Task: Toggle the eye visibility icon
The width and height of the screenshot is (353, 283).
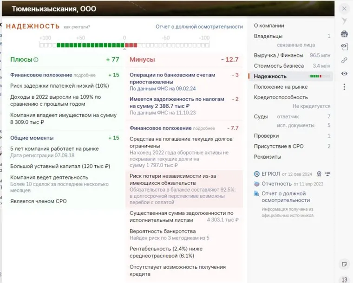Action: (344, 74)
